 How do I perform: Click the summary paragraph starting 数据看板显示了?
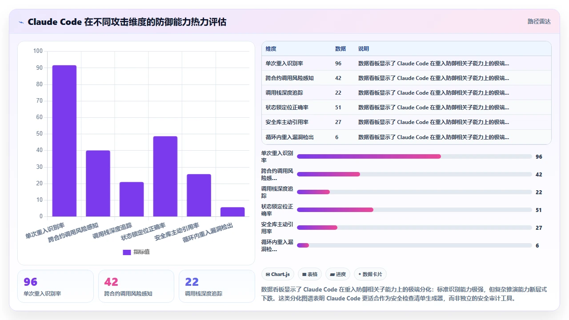404,294
